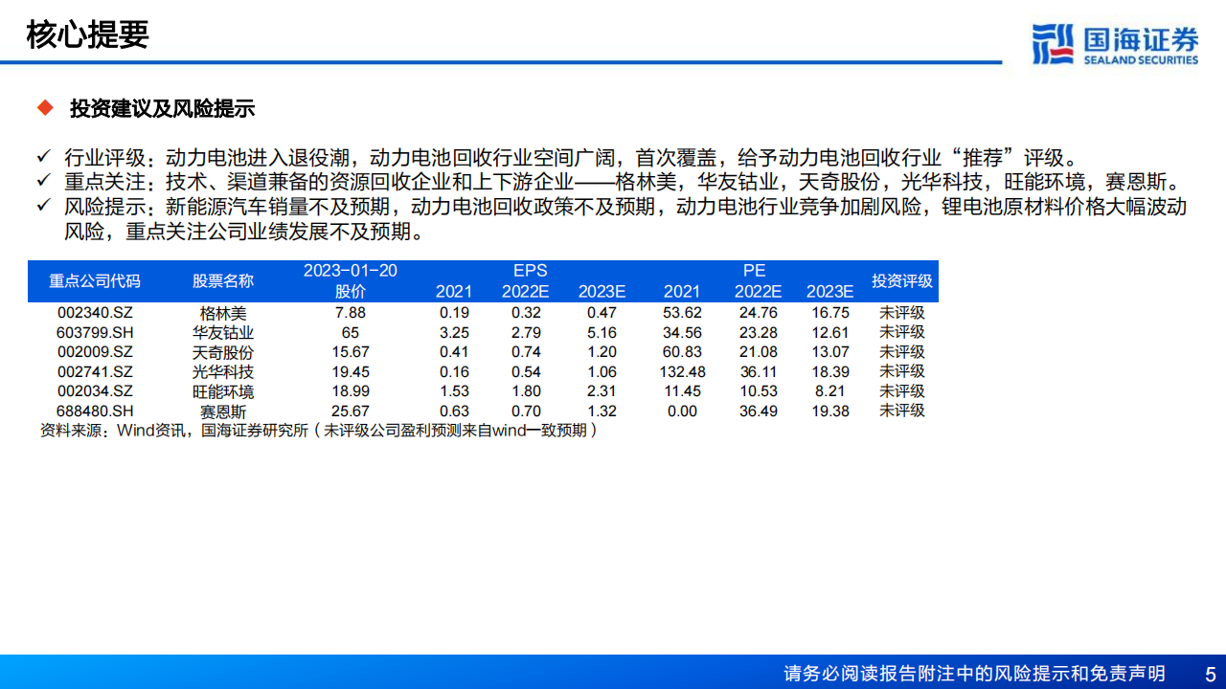Click the checkmark beside 风险提示
Image resolution: width=1226 pixels, height=689 pixels.
(43, 206)
